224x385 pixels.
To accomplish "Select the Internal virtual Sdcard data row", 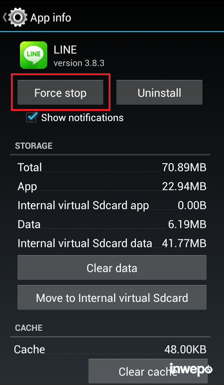I will 112,243.
